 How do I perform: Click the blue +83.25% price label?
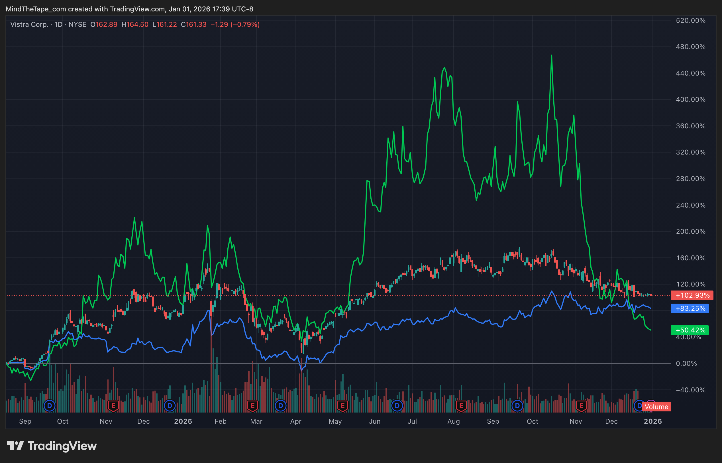click(x=690, y=308)
